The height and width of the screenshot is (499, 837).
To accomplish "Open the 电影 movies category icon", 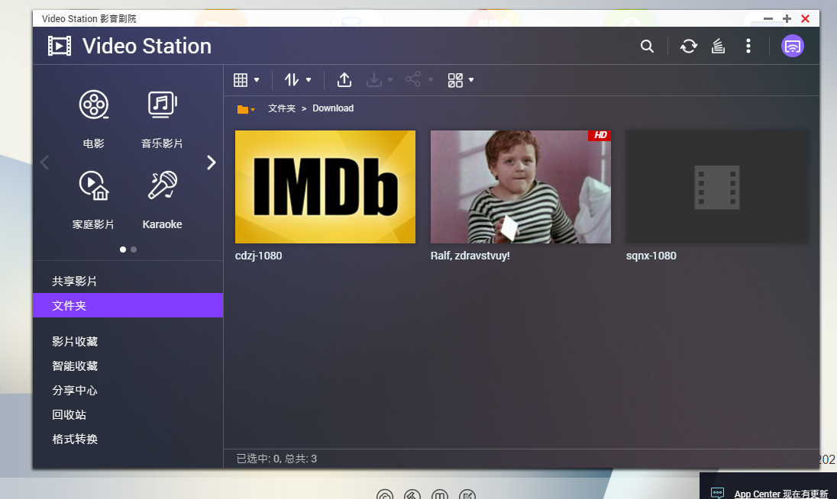I will (94, 105).
